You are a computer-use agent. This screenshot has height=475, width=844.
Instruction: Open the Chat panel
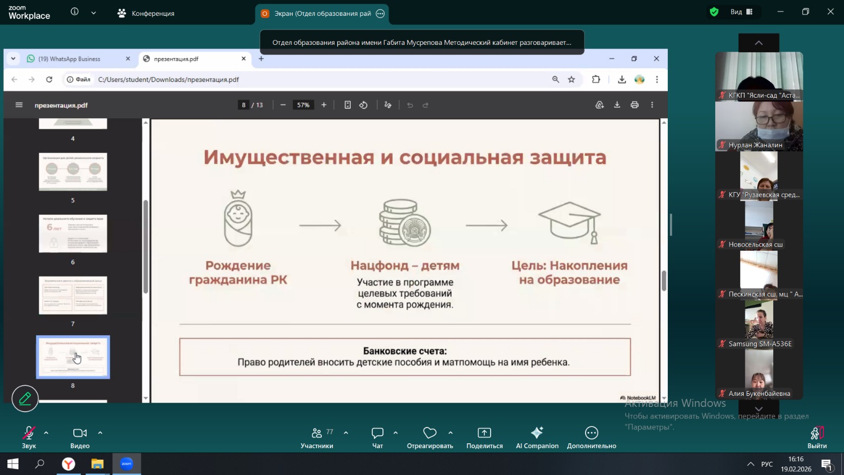(377, 438)
